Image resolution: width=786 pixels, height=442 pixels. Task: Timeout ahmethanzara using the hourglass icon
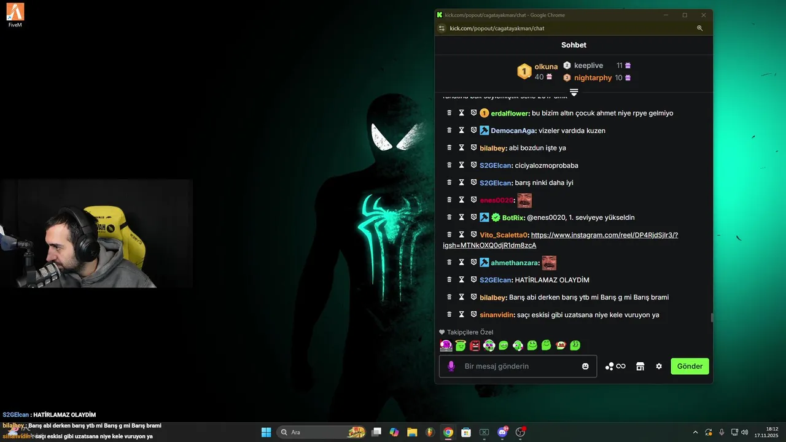[462, 262]
